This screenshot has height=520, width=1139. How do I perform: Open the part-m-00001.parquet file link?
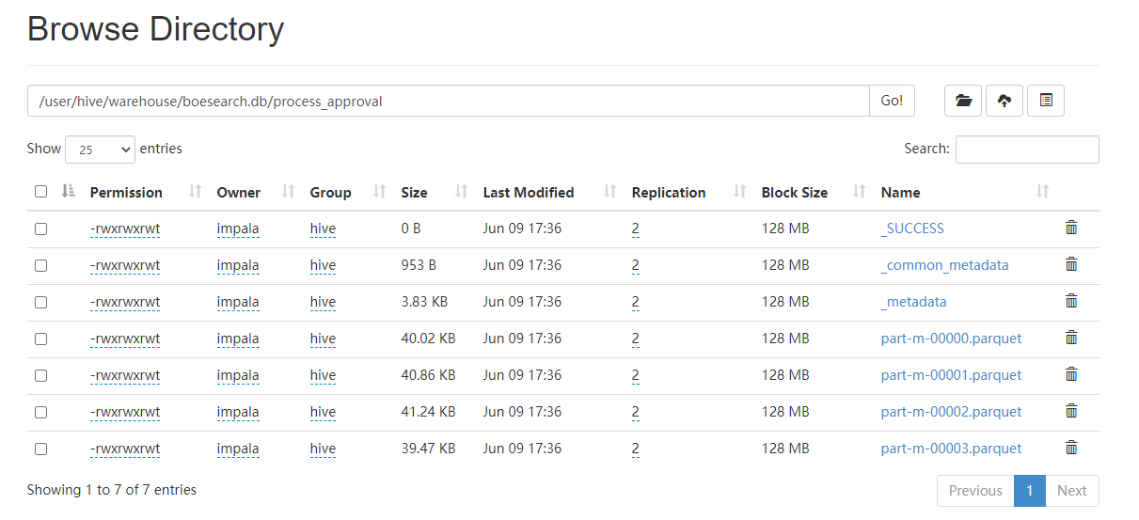[x=951, y=374]
